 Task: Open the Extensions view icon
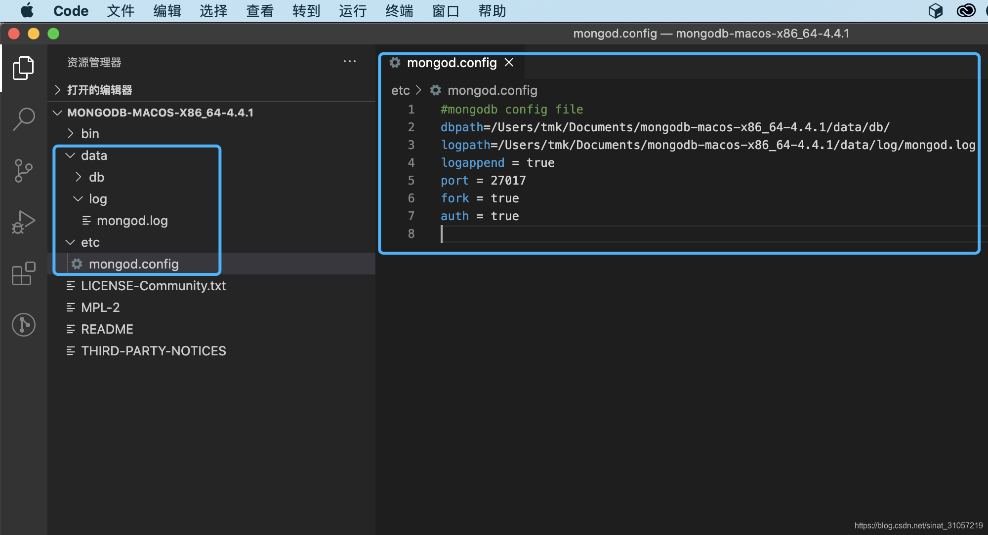coord(23,273)
